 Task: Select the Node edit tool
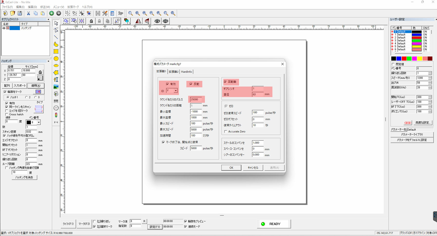(x=56, y=30)
